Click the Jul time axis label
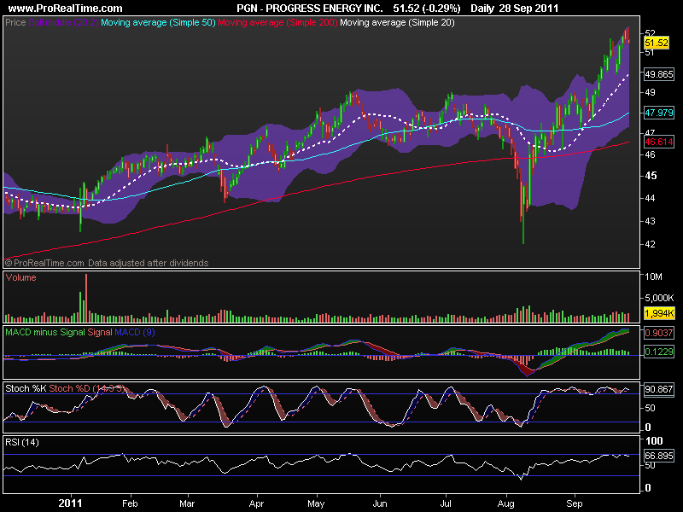Image resolution: width=683 pixels, height=512 pixels. tap(446, 503)
